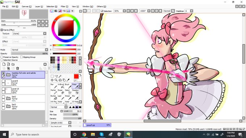Show the RGB slider panel icon

coord(56,11)
